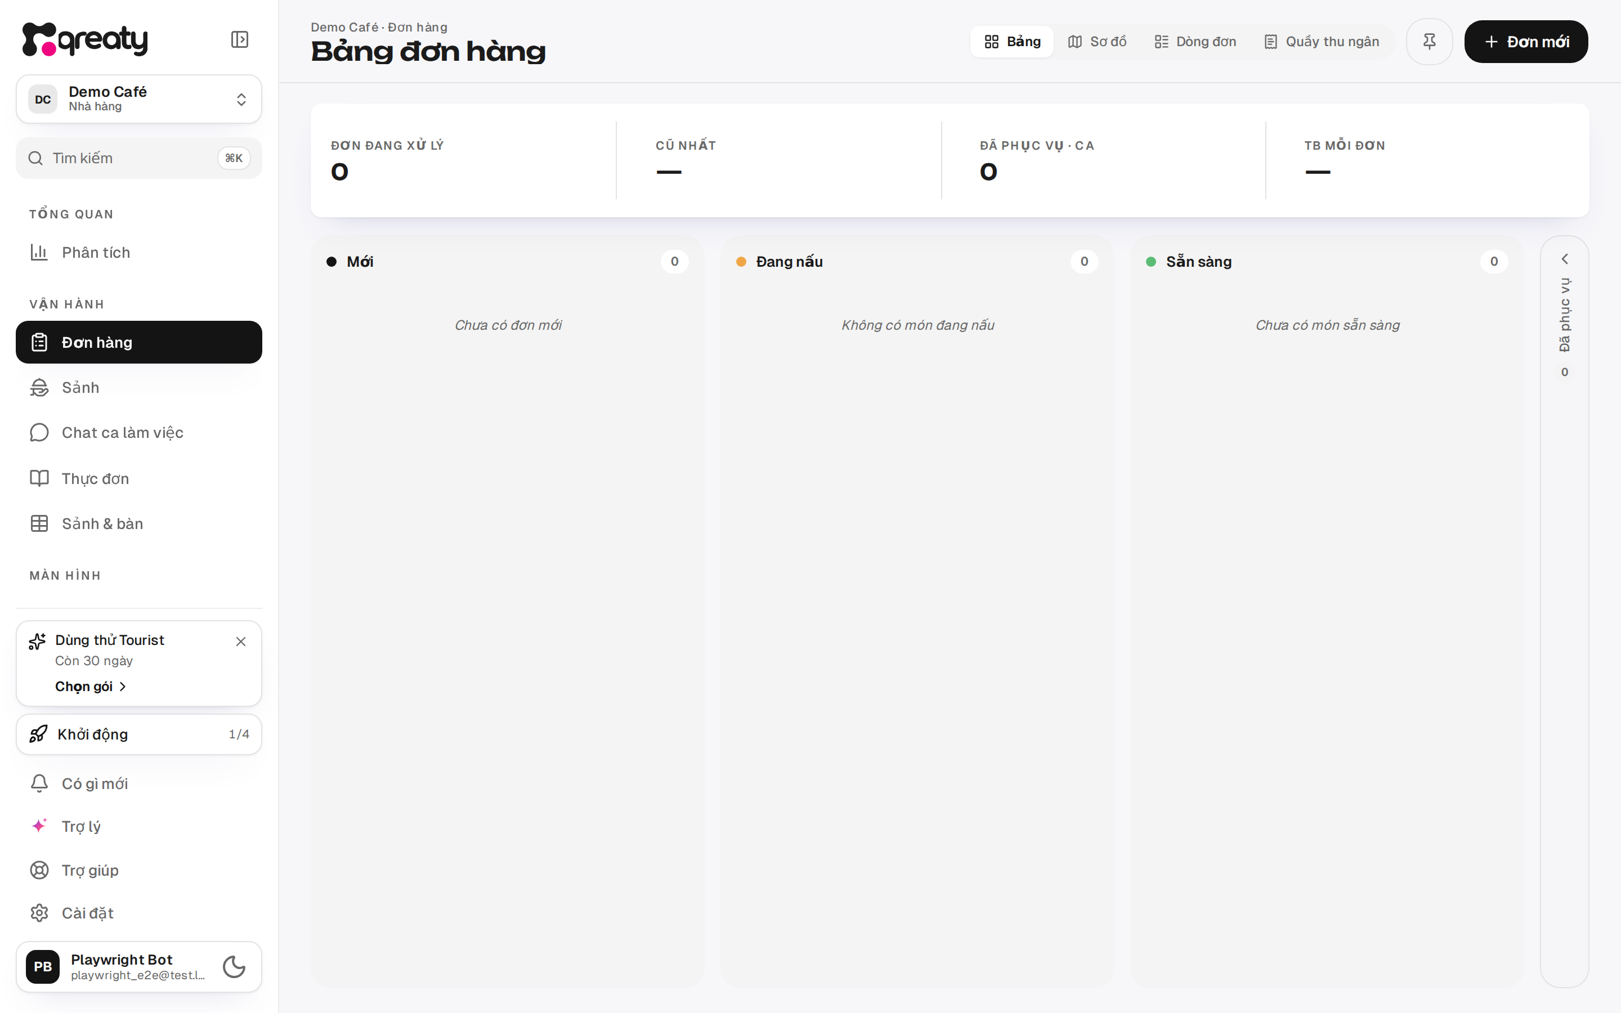Screen dimensions: 1621x1013
Task: Open Có gì mới notifications
Action: click(138, 783)
